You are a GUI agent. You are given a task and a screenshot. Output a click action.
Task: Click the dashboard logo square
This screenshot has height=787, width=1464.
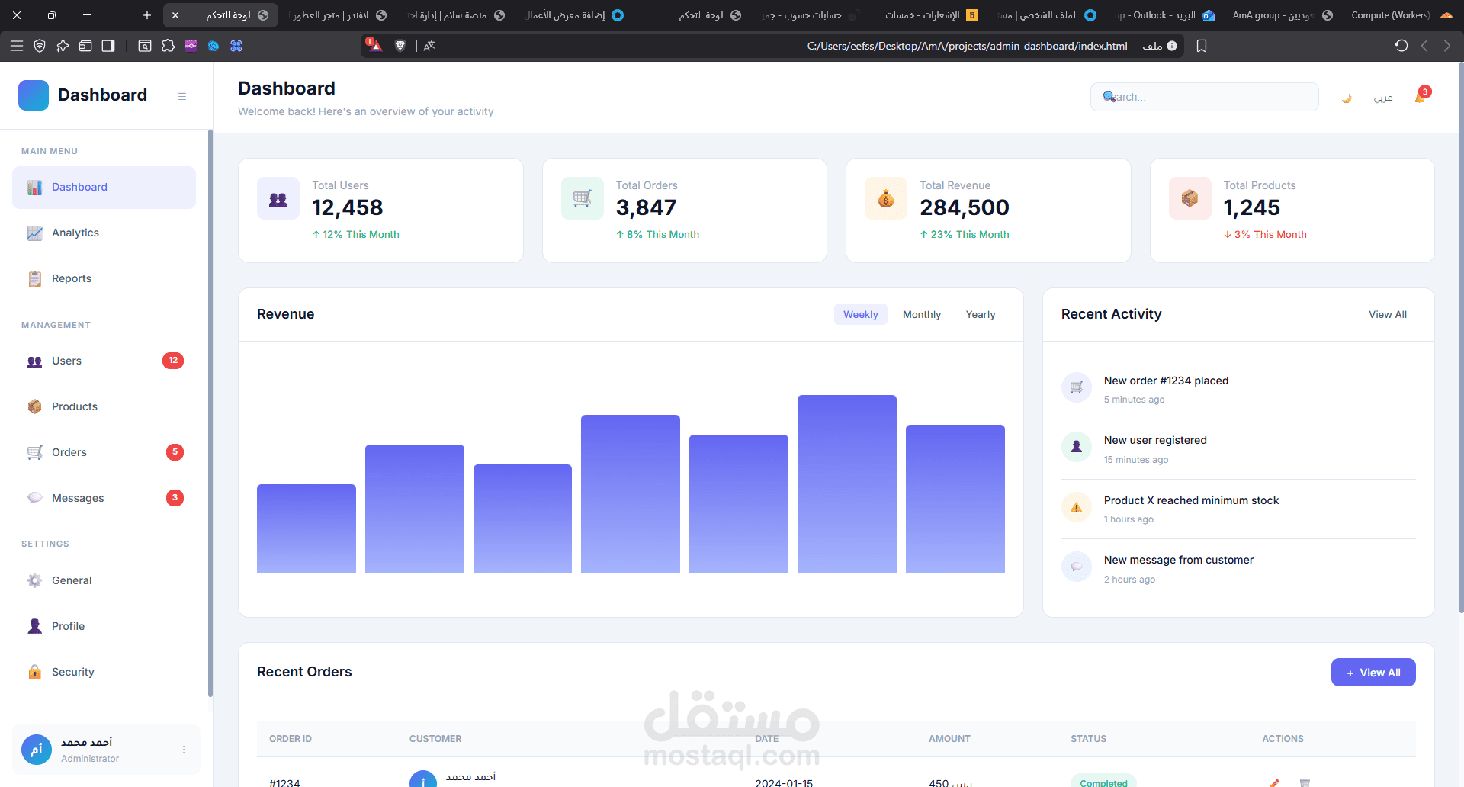point(34,95)
